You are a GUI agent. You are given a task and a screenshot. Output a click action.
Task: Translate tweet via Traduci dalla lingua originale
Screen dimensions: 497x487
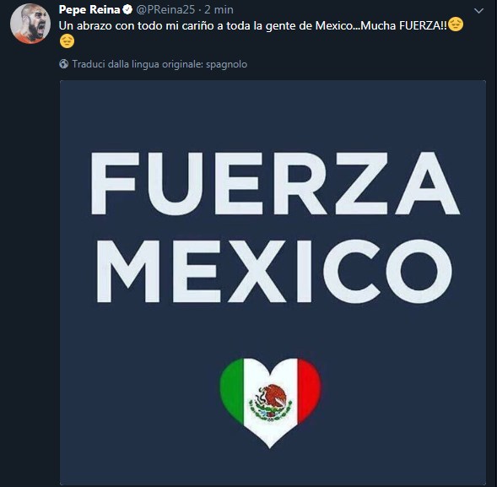(x=159, y=64)
